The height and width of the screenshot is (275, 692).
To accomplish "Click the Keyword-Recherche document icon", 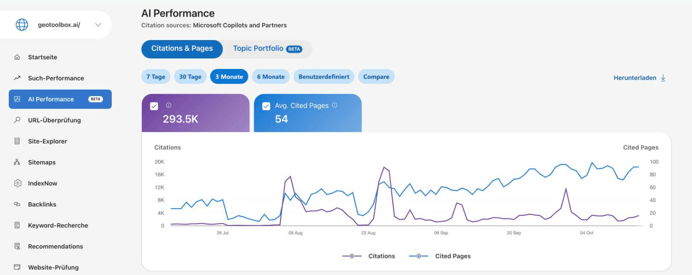I will pyautogui.click(x=17, y=225).
